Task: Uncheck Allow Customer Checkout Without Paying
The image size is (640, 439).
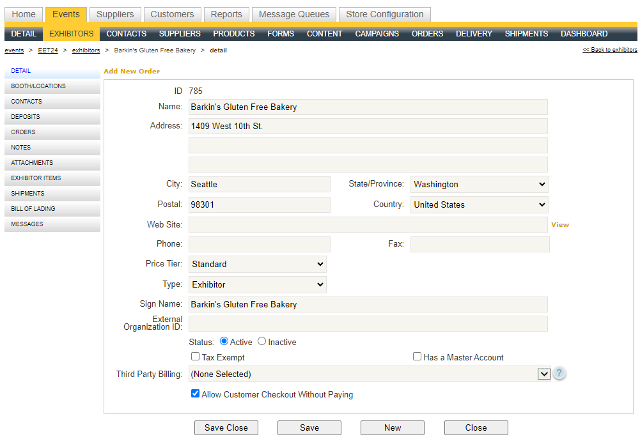Action: point(195,394)
